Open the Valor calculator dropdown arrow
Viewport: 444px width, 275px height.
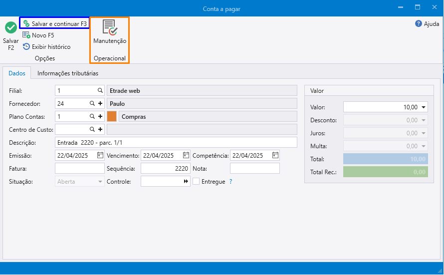coord(424,107)
